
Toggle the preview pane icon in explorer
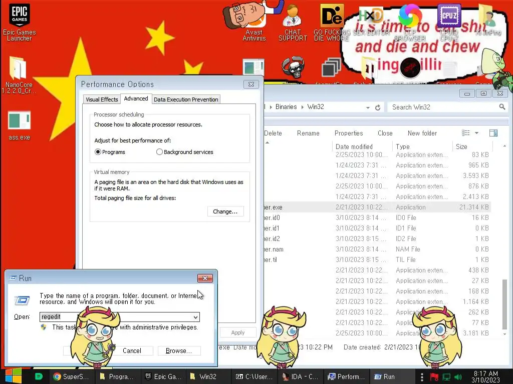pyautogui.click(x=493, y=133)
